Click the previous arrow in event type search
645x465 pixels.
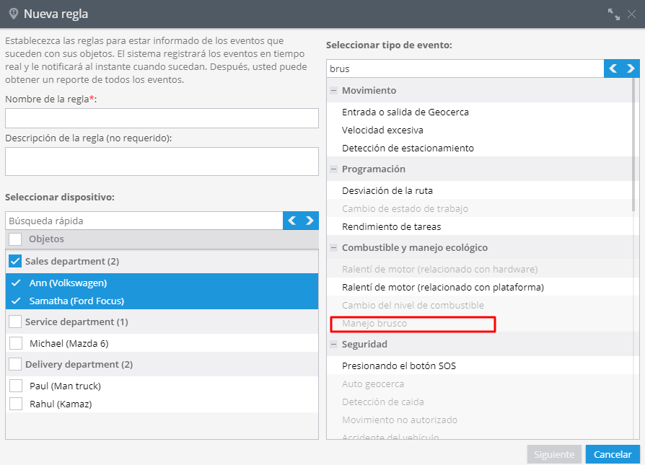613,68
